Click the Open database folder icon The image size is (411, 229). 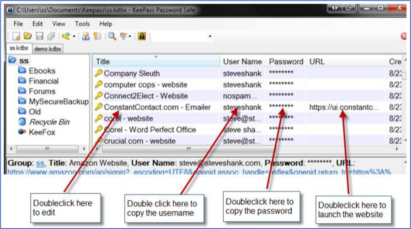click(28, 36)
